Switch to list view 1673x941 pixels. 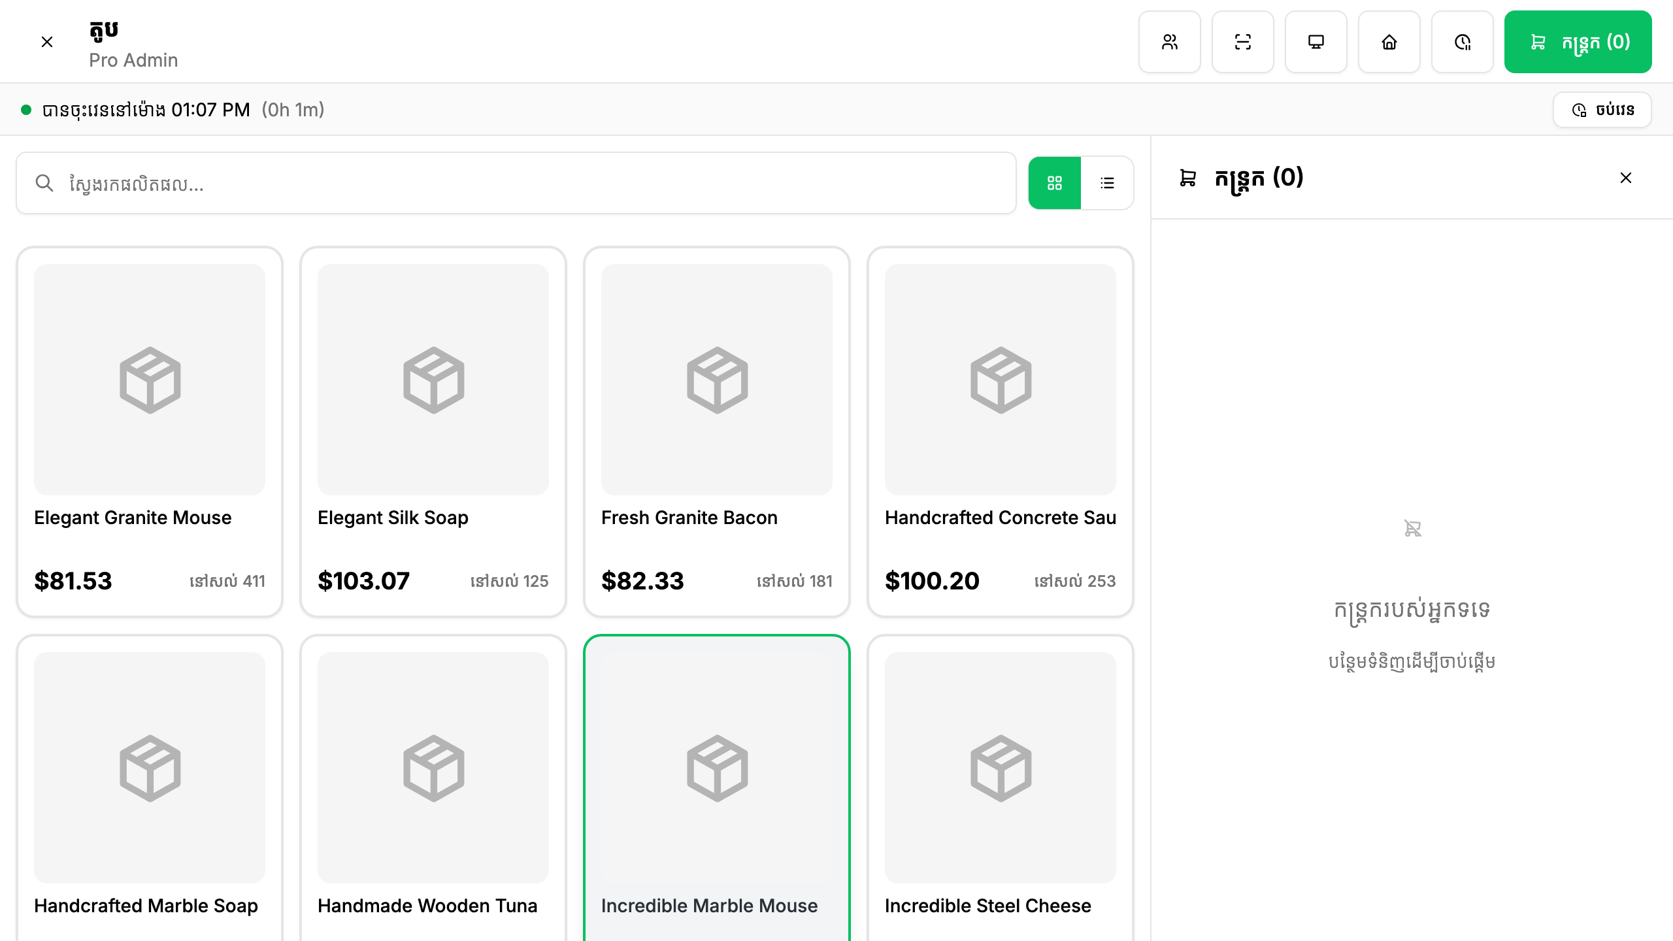tap(1107, 183)
